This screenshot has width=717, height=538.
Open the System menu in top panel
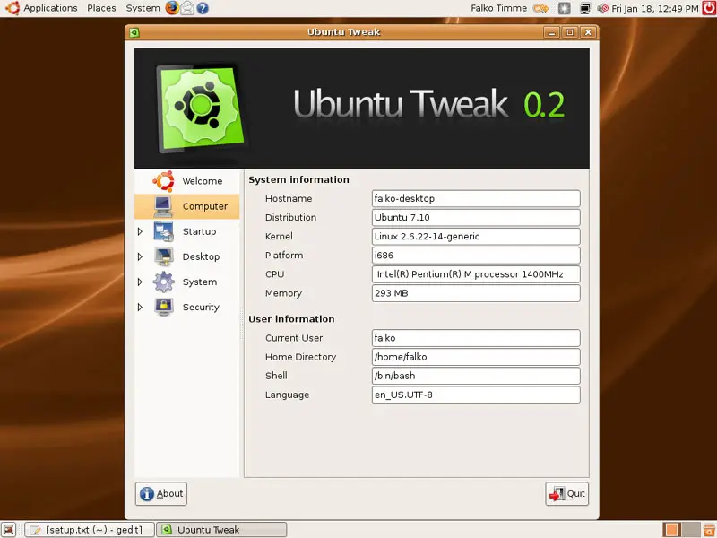point(143,8)
